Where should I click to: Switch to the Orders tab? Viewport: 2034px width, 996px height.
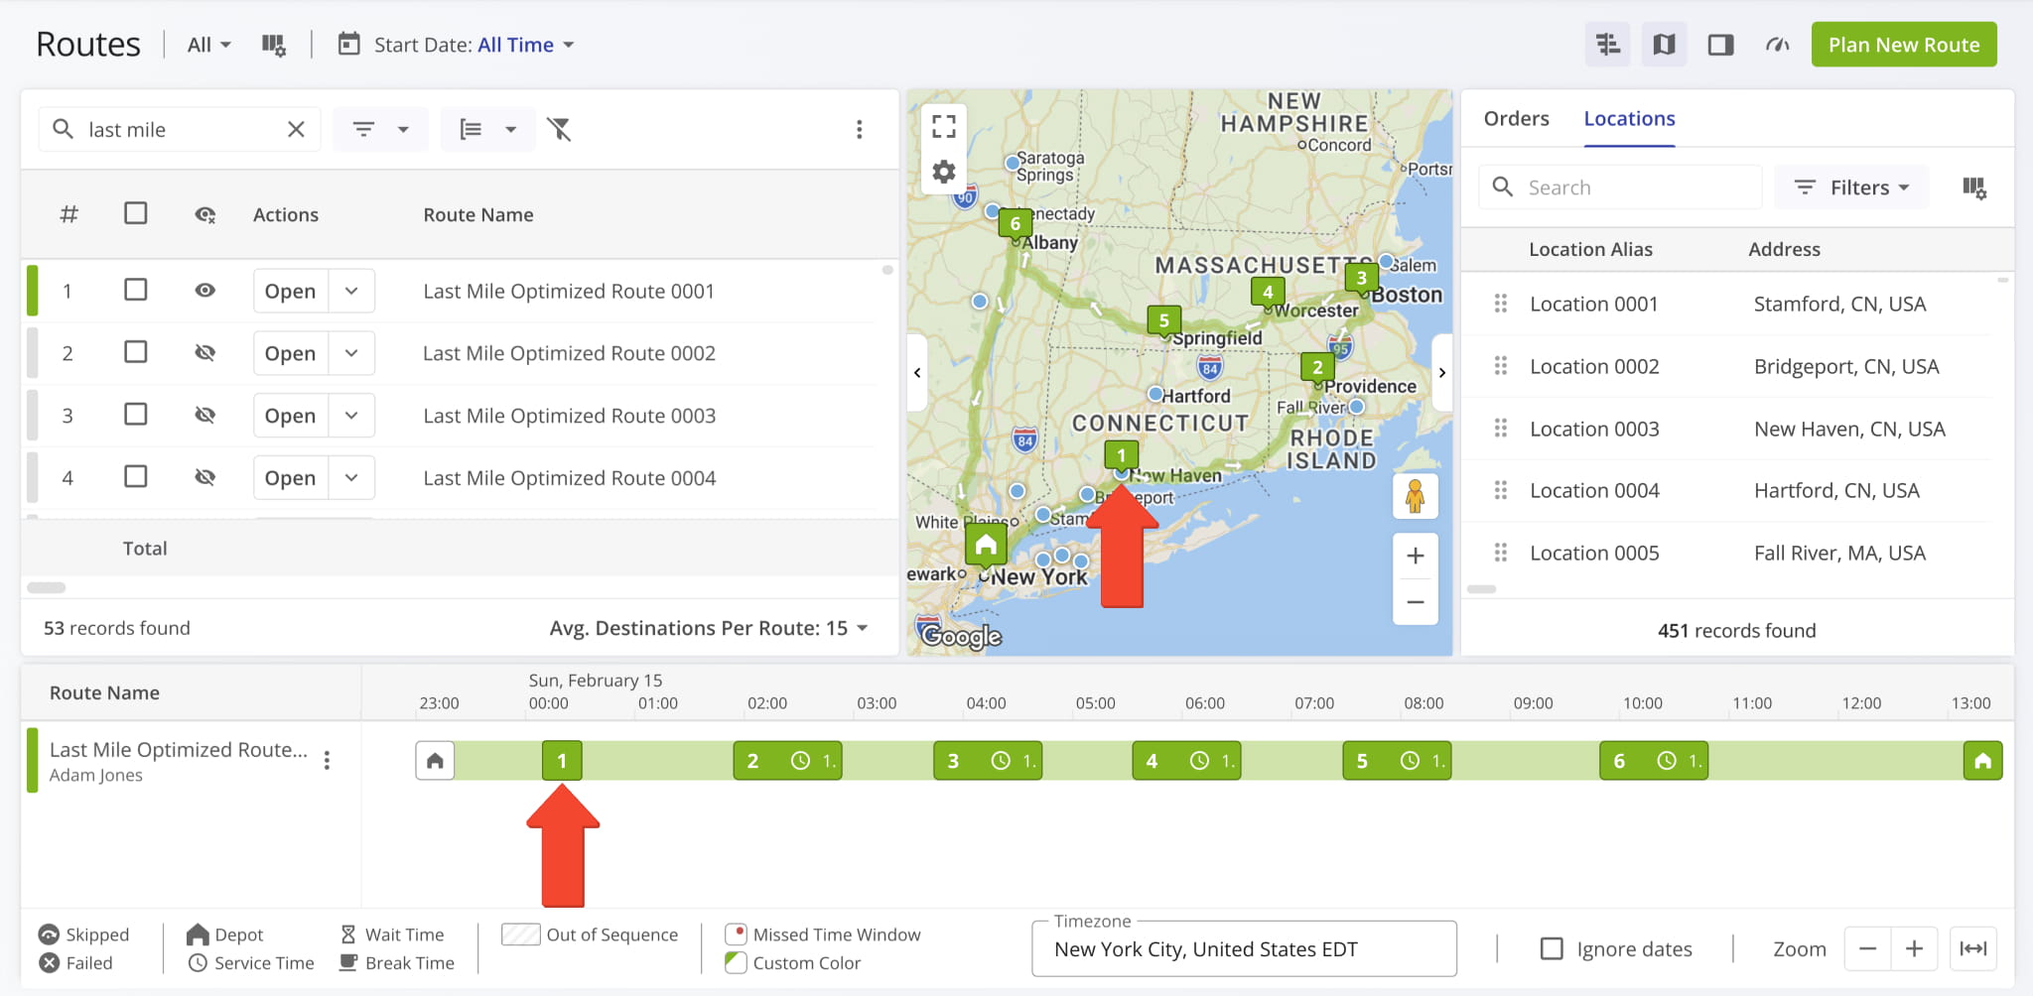point(1515,118)
